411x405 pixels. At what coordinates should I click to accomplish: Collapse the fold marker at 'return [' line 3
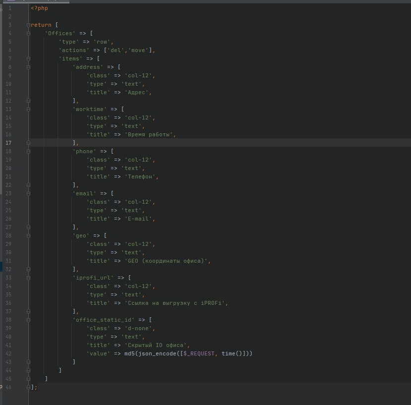[28, 25]
